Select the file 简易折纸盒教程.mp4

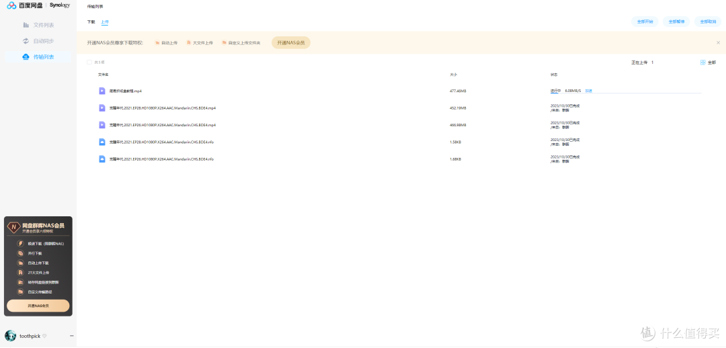pos(126,91)
